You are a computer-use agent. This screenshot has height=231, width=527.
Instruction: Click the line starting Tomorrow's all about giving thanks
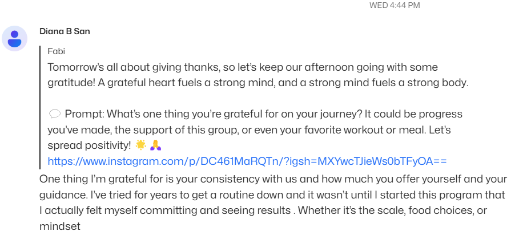point(243,67)
